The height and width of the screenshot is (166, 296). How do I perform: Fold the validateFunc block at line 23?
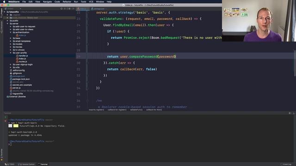[x=87, y=19]
